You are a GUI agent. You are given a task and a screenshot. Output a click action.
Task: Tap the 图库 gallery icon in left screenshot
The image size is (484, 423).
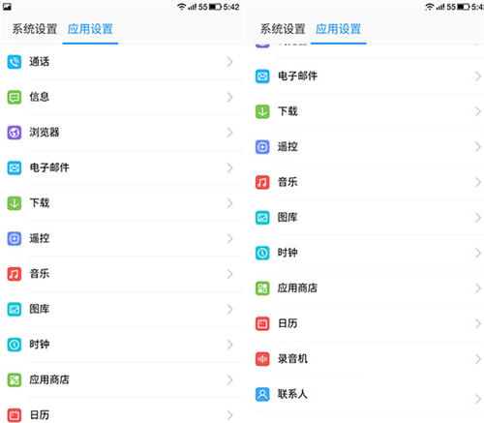(15, 310)
